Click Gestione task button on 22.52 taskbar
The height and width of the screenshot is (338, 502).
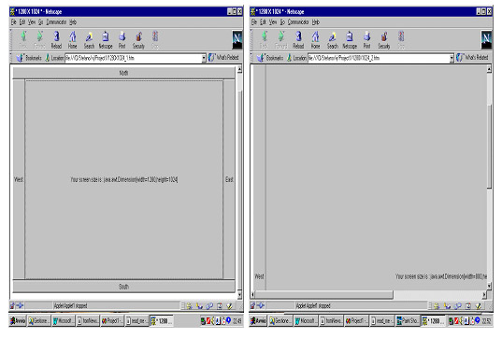(280, 321)
